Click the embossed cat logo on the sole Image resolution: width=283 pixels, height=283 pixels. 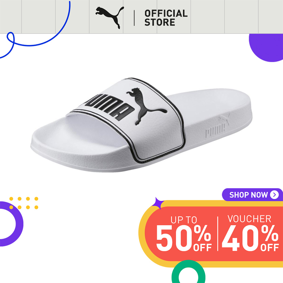(x=224, y=119)
